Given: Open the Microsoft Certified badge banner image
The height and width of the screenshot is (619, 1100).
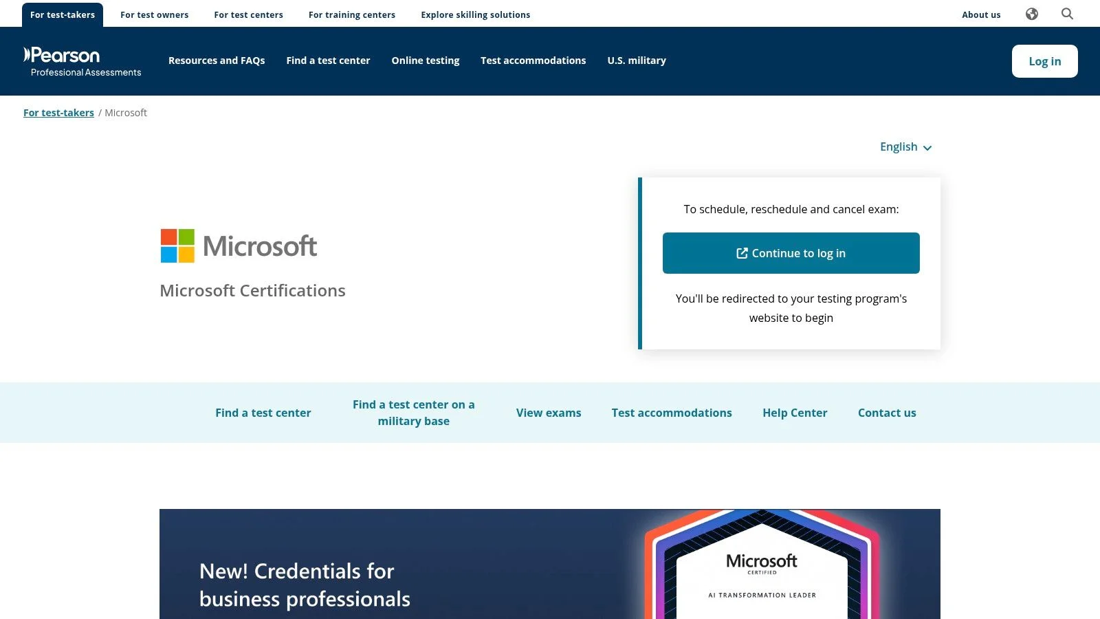Looking at the screenshot, I should (x=762, y=565).
